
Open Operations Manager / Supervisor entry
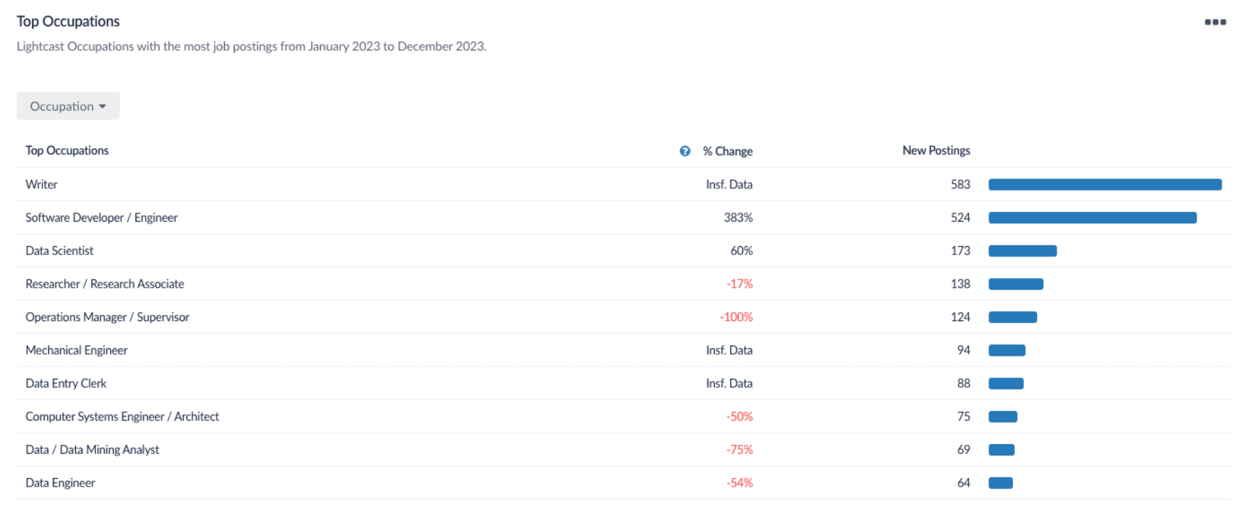107,317
